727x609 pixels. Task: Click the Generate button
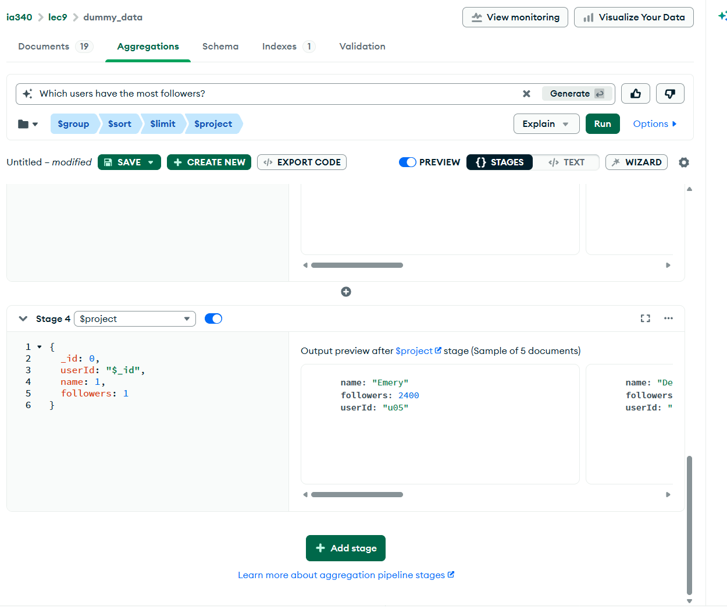(x=577, y=94)
